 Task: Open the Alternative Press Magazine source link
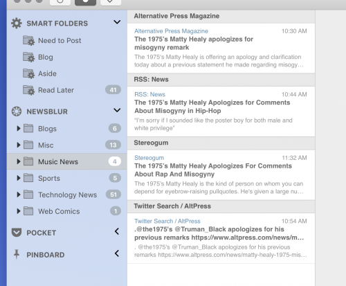pyautogui.click(x=171, y=31)
